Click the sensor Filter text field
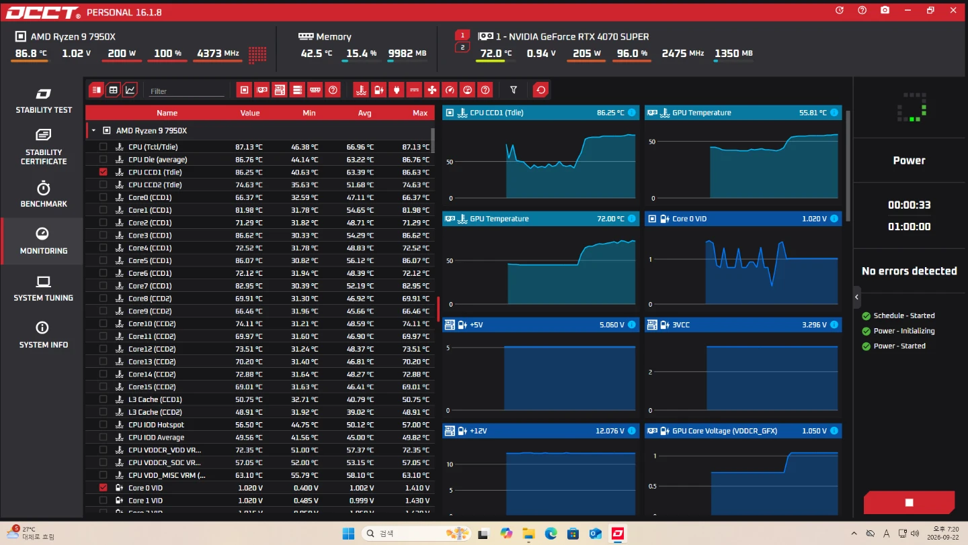968x545 pixels. click(x=186, y=91)
